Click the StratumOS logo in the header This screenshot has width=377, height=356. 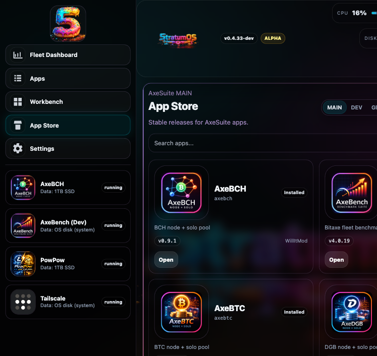tap(178, 39)
